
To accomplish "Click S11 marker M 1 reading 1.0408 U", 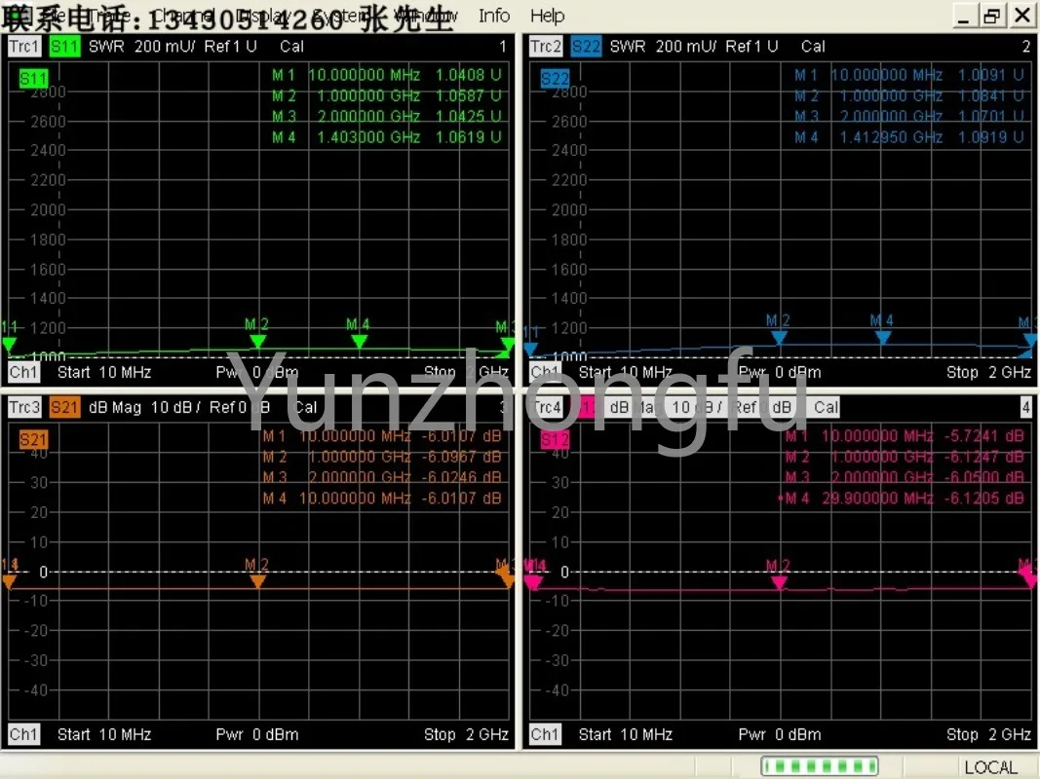I will click(x=386, y=75).
